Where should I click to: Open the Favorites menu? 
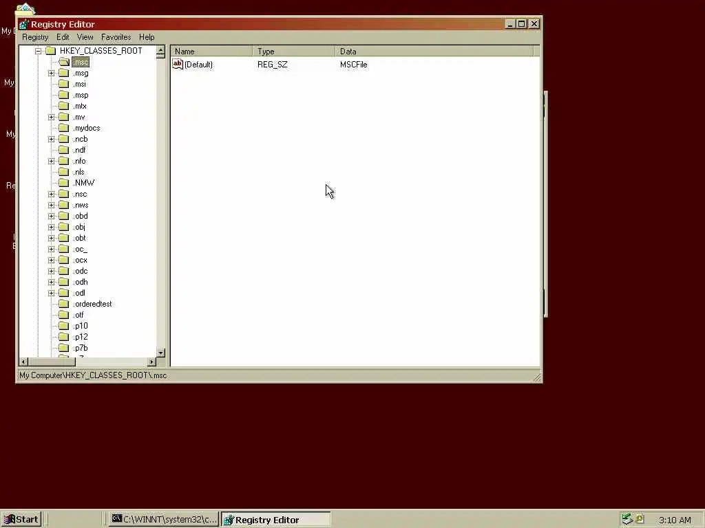click(x=116, y=37)
